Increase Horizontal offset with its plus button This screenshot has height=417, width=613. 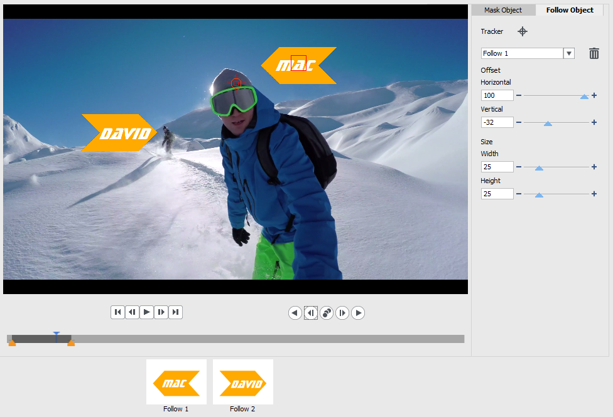[x=594, y=95]
